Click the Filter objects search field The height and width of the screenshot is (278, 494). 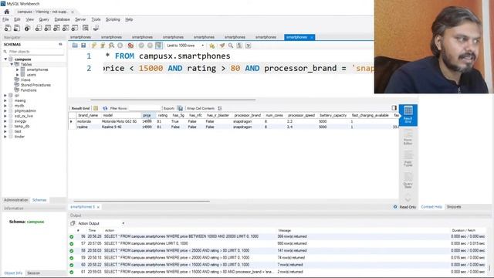click(36, 52)
